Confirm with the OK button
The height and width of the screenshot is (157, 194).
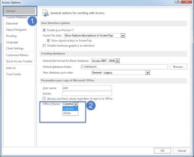tap(162, 151)
